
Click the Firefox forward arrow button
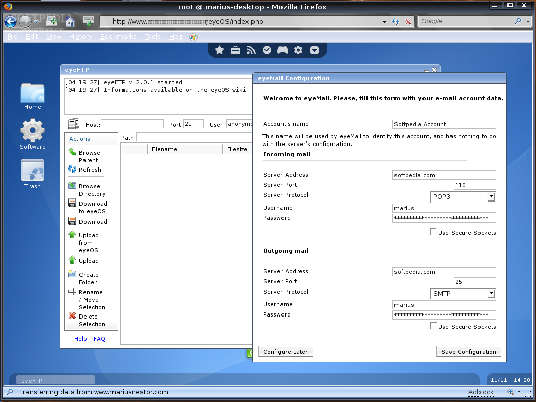pos(25,21)
